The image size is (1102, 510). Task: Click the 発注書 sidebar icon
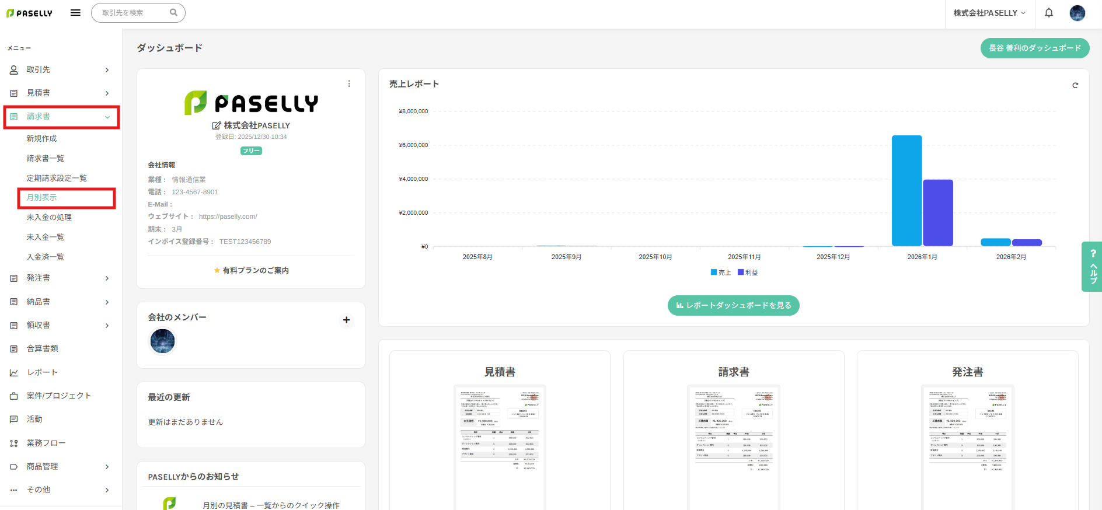point(13,278)
